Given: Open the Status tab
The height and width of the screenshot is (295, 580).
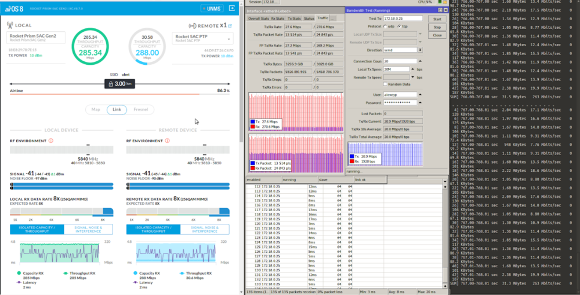Looking at the screenshot, I should tap(309, 18).
